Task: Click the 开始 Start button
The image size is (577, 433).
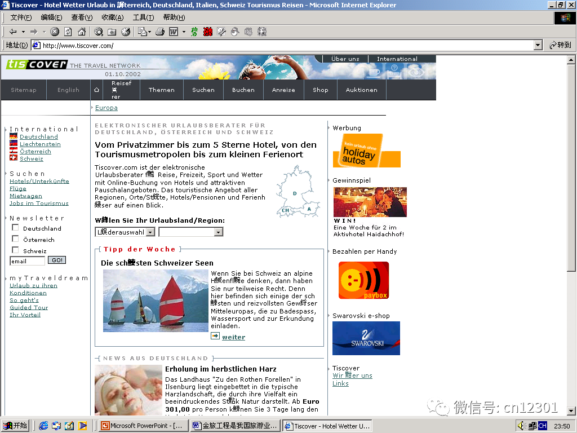Action: (x=15, y=426)
